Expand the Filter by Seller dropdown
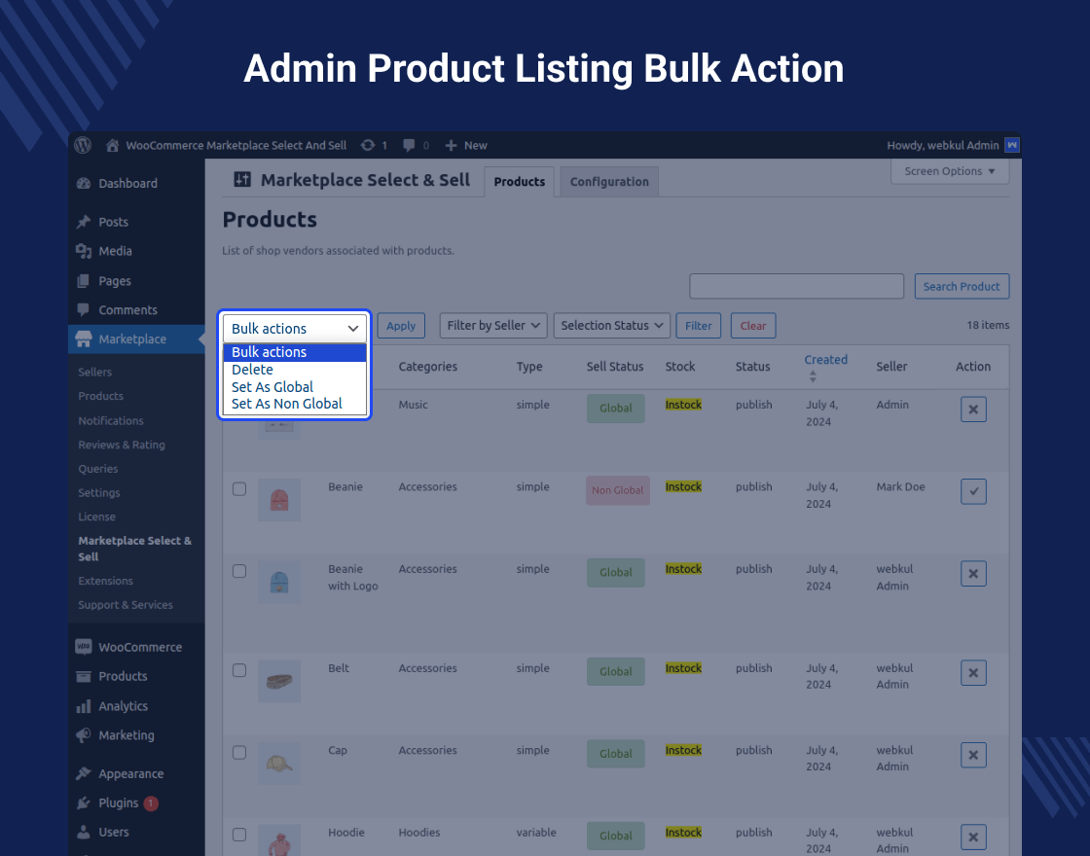The height and width of the screenshot is (856, 1090). pyautogui.click(x=493, y=325)
